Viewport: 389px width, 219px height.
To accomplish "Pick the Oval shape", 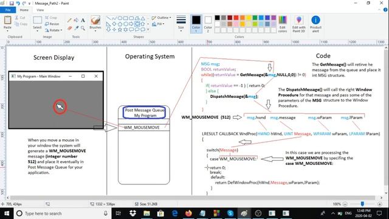I will (x=120, y=18).
